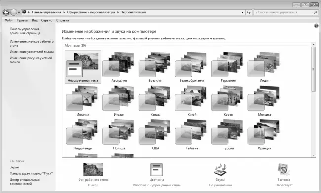The width and height of the screenshot is (321, 193).
Task: Select the Польша theme
Action: [x=119, y=135]
